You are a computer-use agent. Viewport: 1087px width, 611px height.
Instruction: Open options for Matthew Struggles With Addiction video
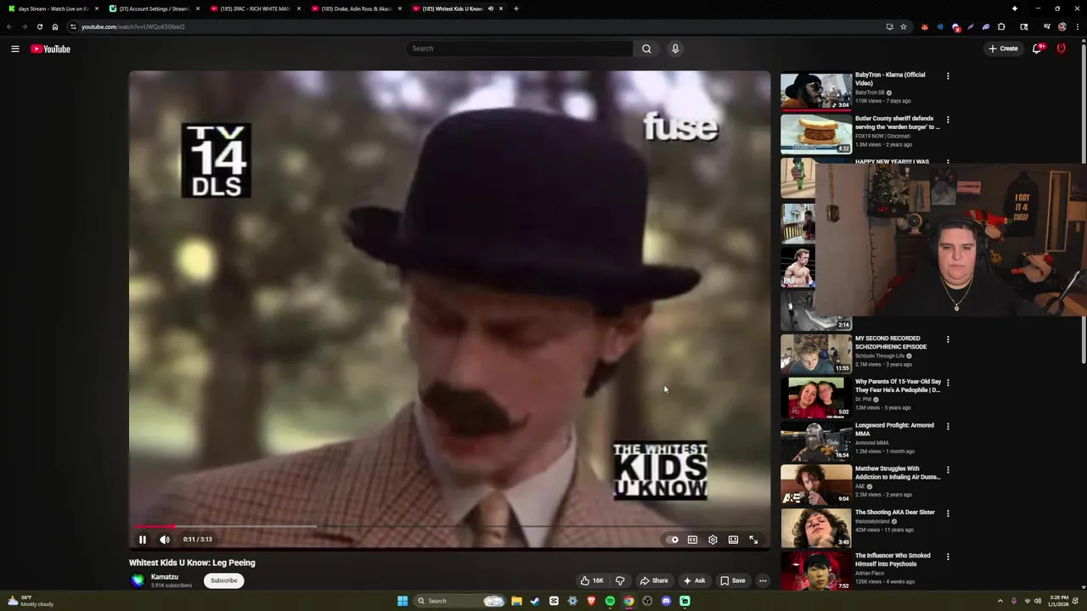click(948, 469)
